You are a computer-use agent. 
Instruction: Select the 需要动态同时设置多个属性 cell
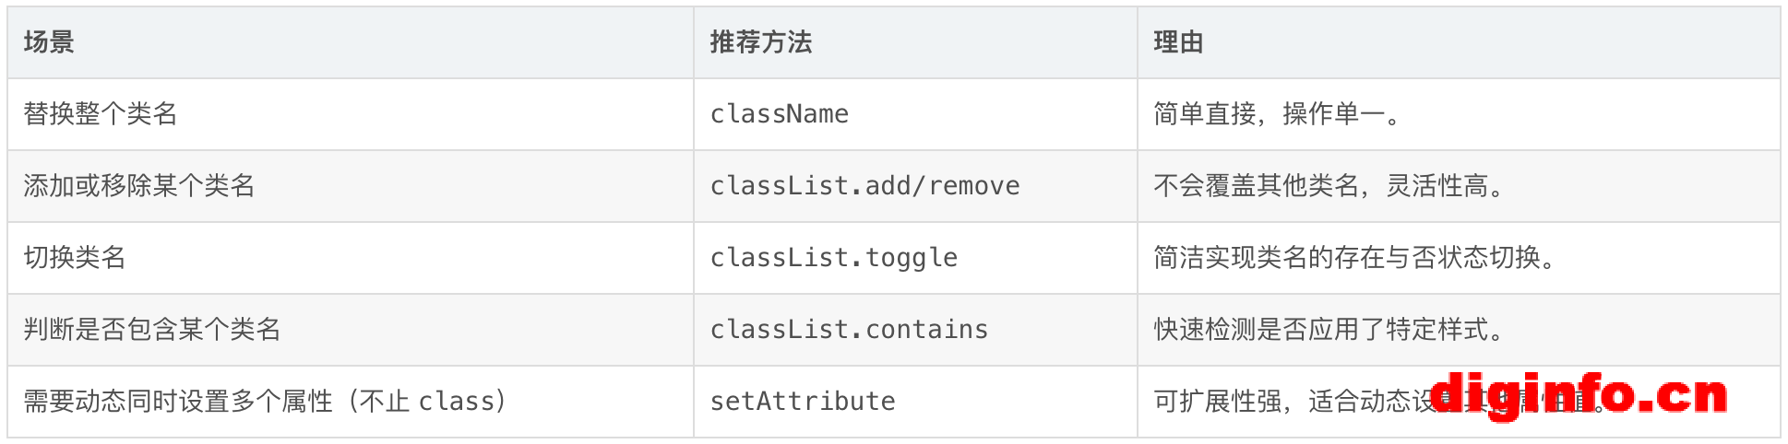(x=351, y=402)
